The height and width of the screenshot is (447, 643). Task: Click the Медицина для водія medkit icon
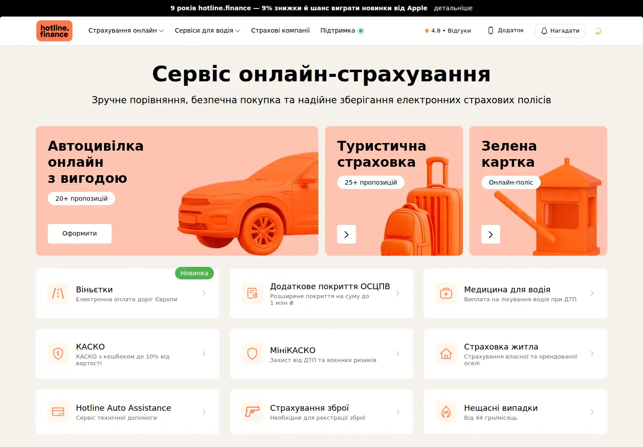[446, 293]
